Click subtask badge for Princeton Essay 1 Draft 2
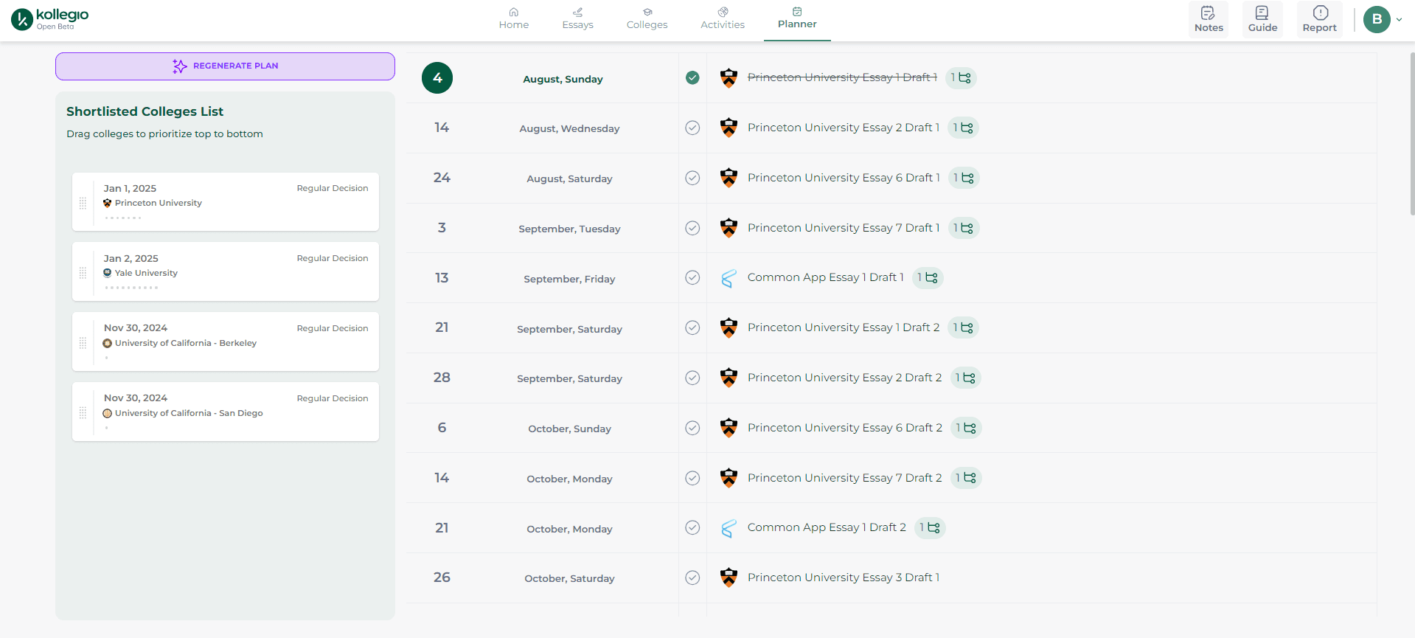Image resolution: width=1415 pixels, height=638 pixels. pos(964,327)
